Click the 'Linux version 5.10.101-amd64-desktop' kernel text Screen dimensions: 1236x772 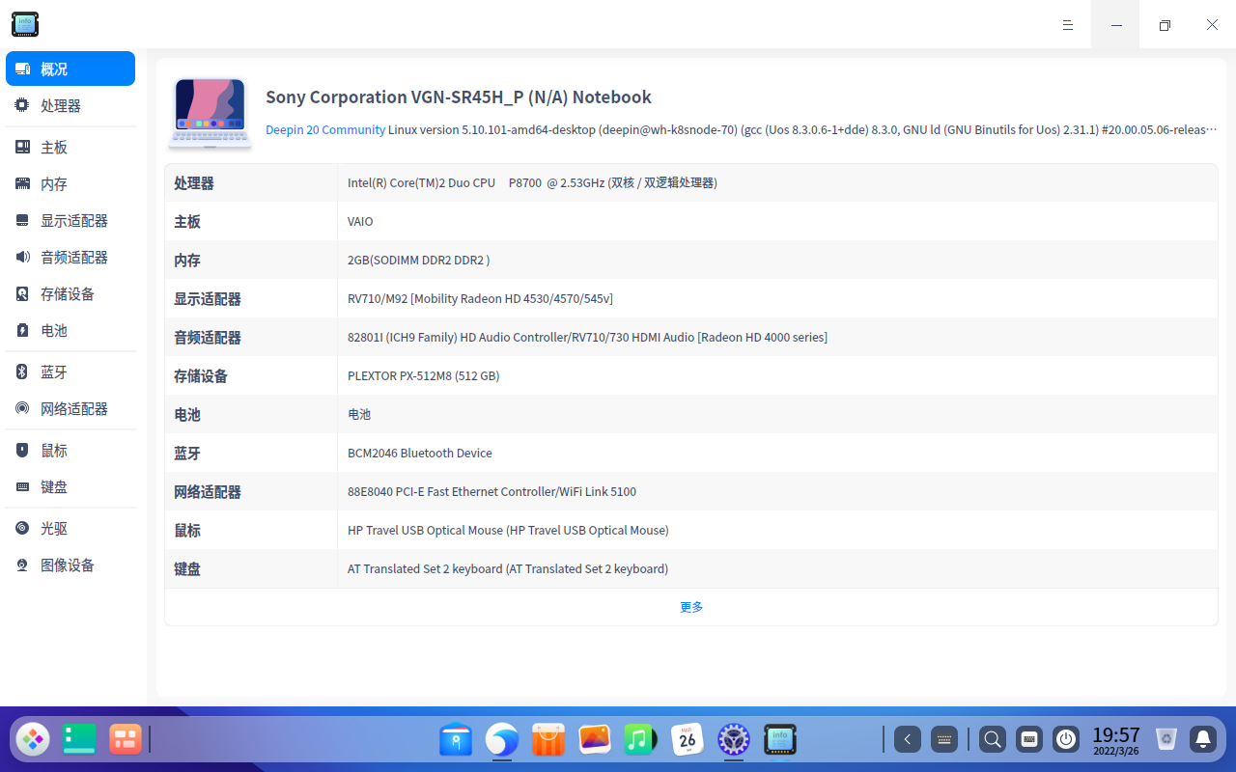(492, 129)
